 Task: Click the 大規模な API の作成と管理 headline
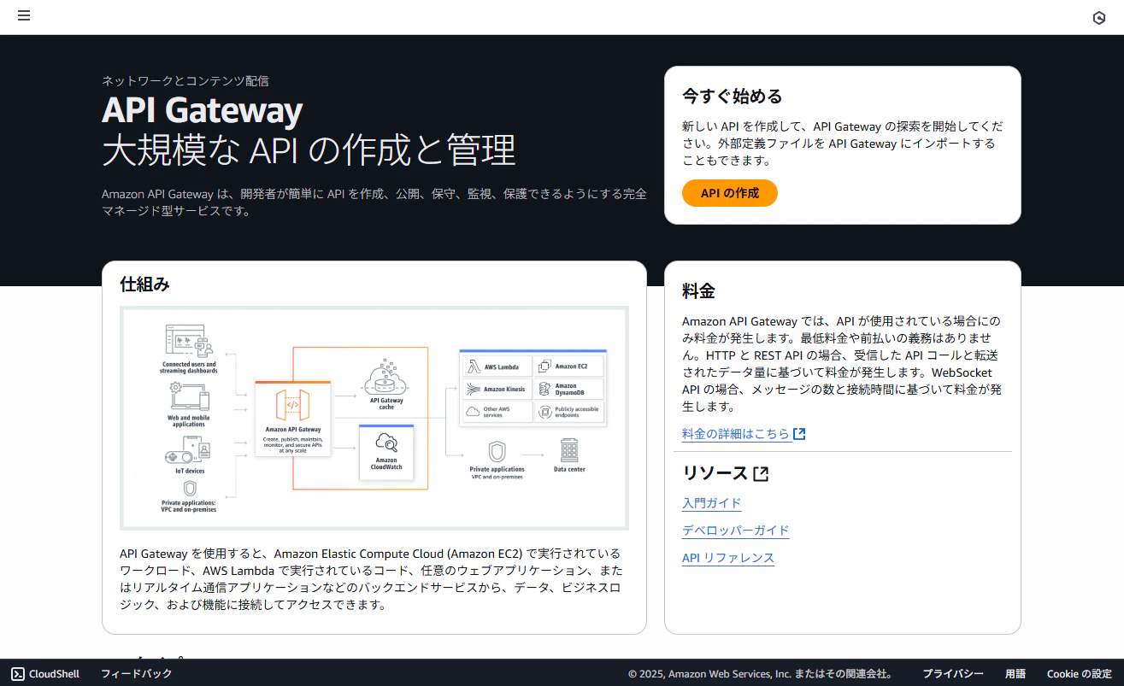click(x=309, y=150)
